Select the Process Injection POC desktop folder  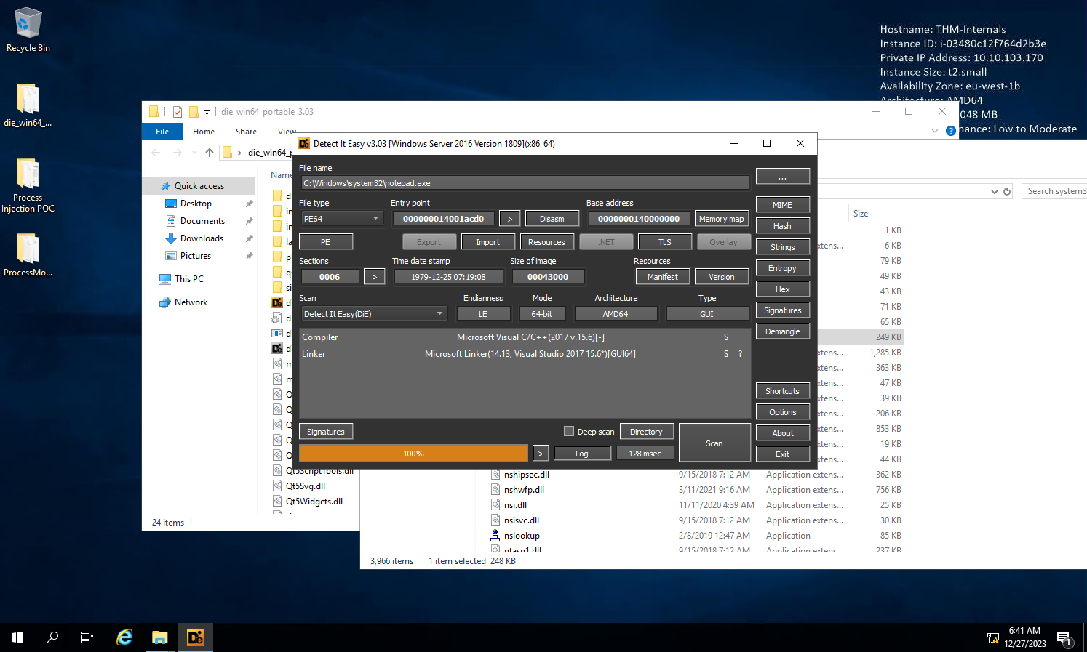pyautogui.click(x=28, y=185)
